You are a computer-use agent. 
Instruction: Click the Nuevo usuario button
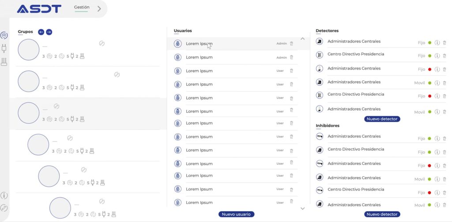(236, 214)
